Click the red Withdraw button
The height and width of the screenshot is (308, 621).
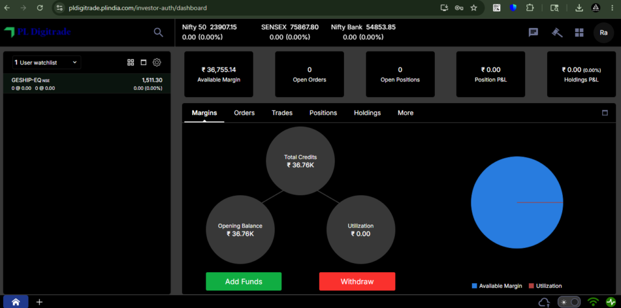(357, 281)
